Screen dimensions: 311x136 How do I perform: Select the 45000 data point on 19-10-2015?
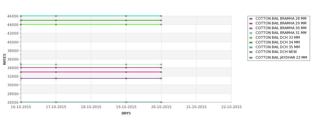(x=126, y=20)
